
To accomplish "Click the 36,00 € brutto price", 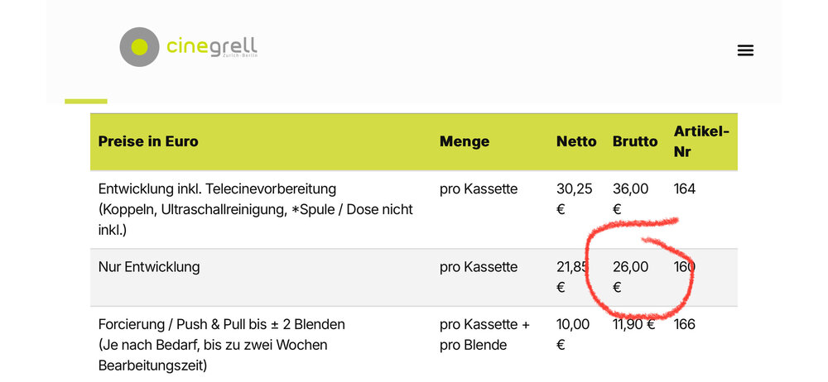I will [630, 198].
